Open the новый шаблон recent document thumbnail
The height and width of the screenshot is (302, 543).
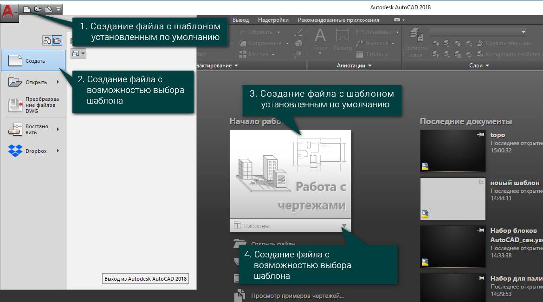pos(452,199)
